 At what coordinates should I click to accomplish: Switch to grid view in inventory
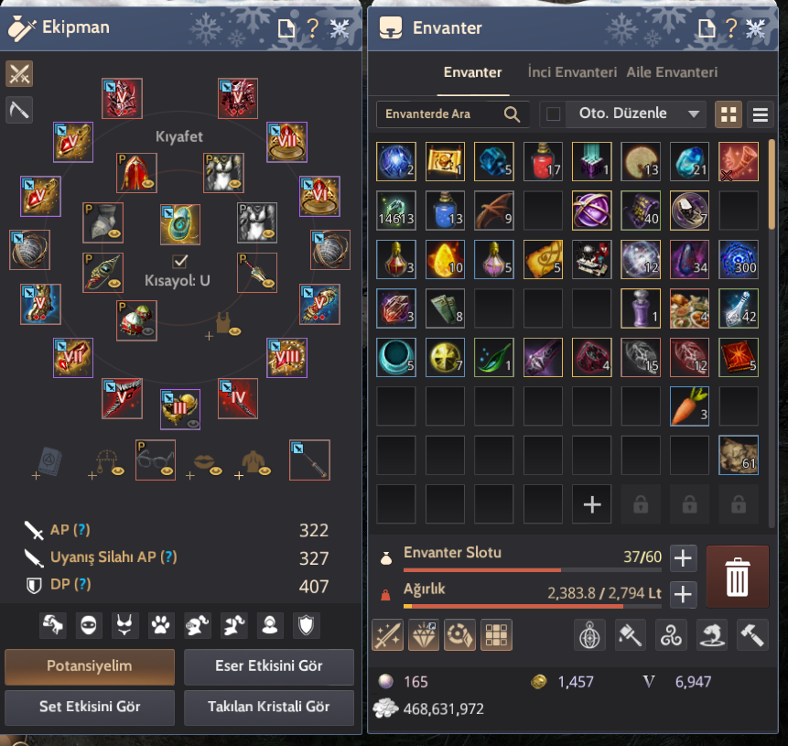(x=729, y=114)
